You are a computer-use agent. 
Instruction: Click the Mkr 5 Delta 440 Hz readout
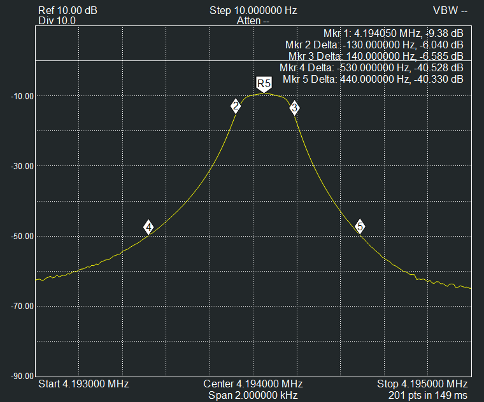tap(373, 79)
